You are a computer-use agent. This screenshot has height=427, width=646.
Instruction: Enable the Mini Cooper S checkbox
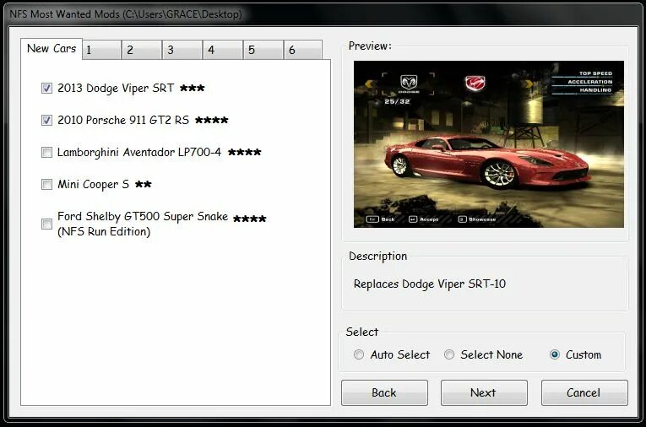point(46,185)
